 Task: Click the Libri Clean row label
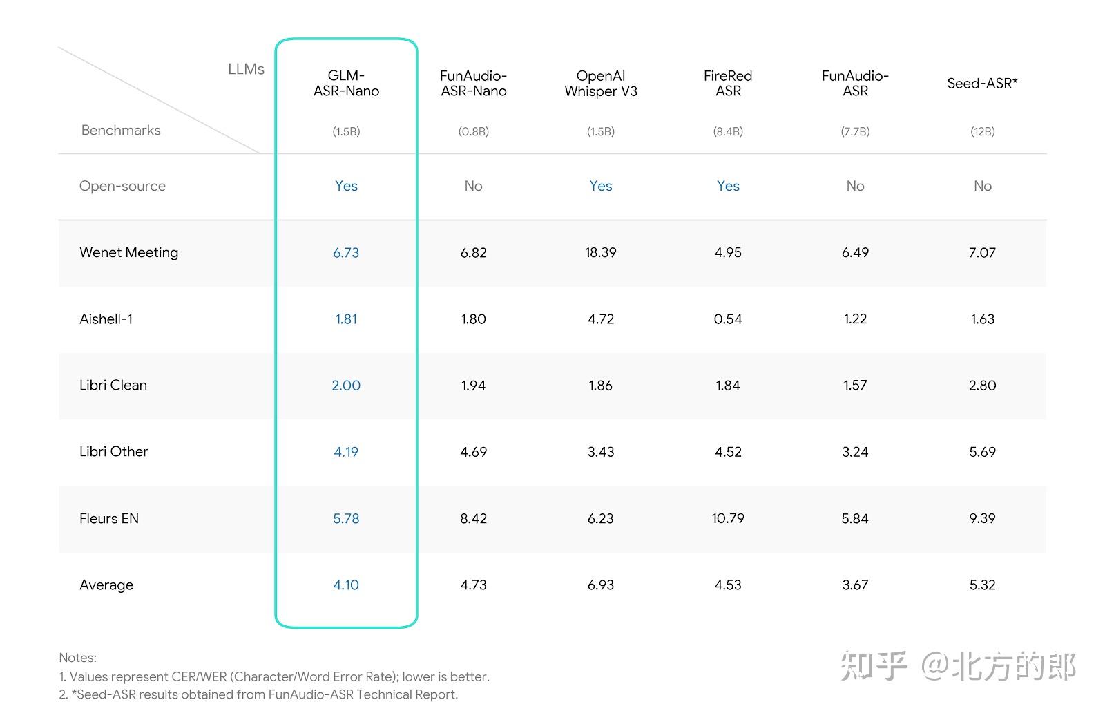pyautogui.click(x=113, y=385)
